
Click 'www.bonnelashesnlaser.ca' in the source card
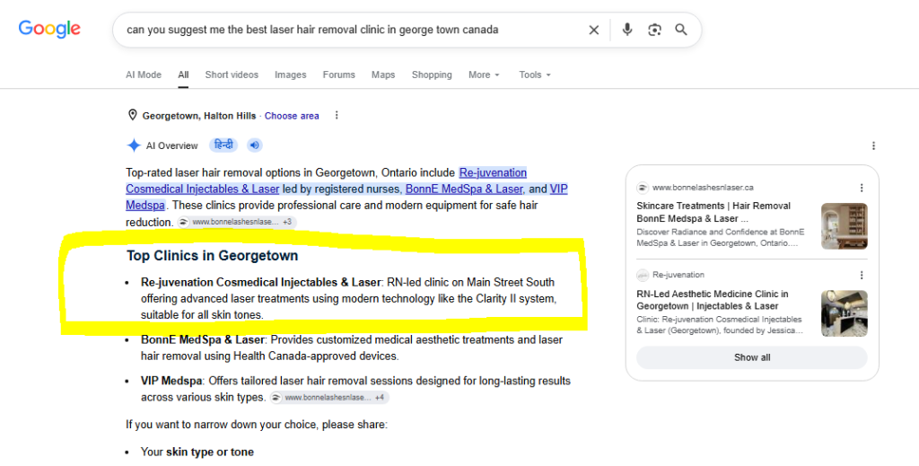click(x=703, y=188)
